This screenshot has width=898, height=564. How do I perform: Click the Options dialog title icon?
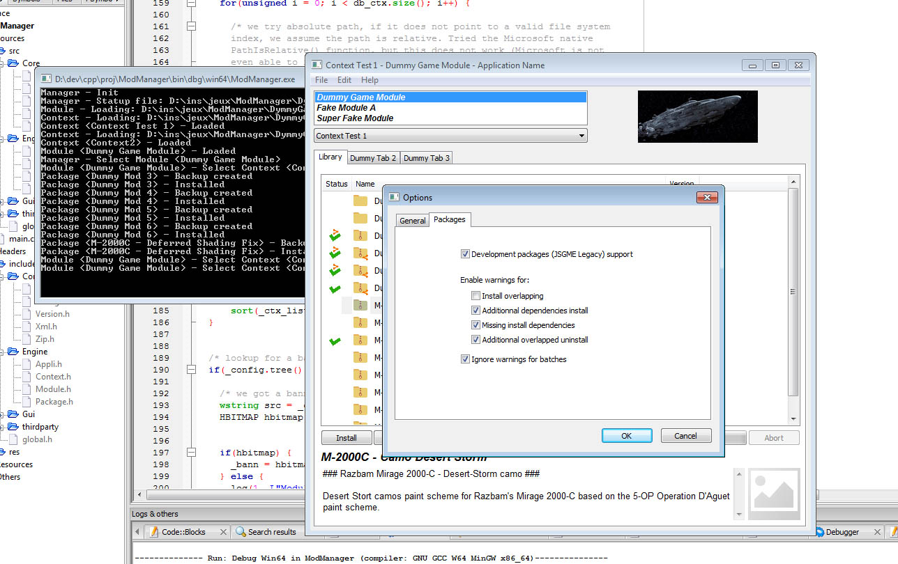tap(394, 198)
